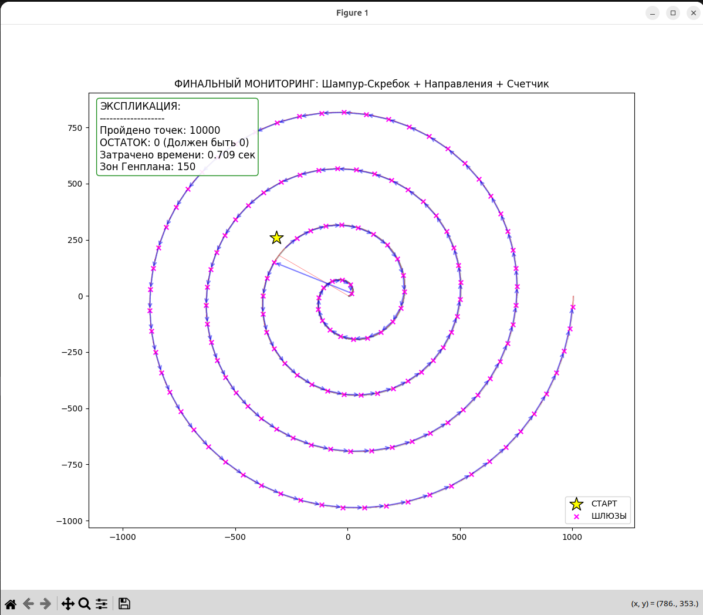Image resolution: width=703 pixels, height=615 pixels.
Task: Click the 'Пройдено точек: 10000' line
Action: pos(160,130)
